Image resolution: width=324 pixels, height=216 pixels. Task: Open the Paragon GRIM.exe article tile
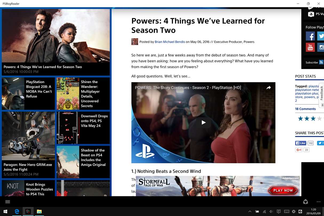[x=28, y=145]
